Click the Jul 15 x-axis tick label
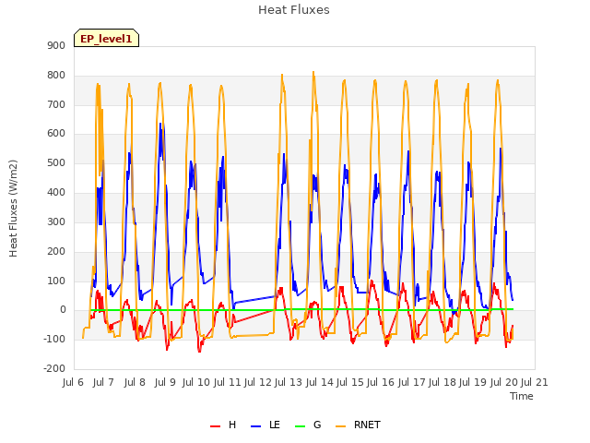This screenshot has height=443, width=590. [x=350, y=382]
